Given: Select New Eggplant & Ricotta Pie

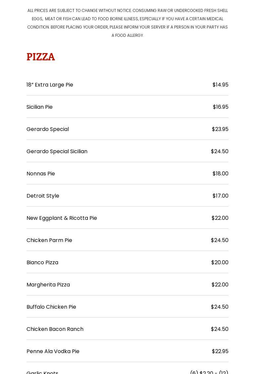Looking at the screenshot, I should click(62, 218).
